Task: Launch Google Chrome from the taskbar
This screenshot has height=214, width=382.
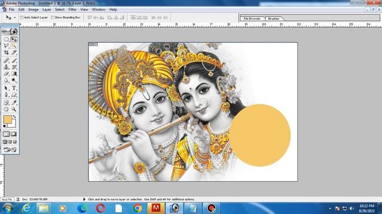Action: coord(138,208)
